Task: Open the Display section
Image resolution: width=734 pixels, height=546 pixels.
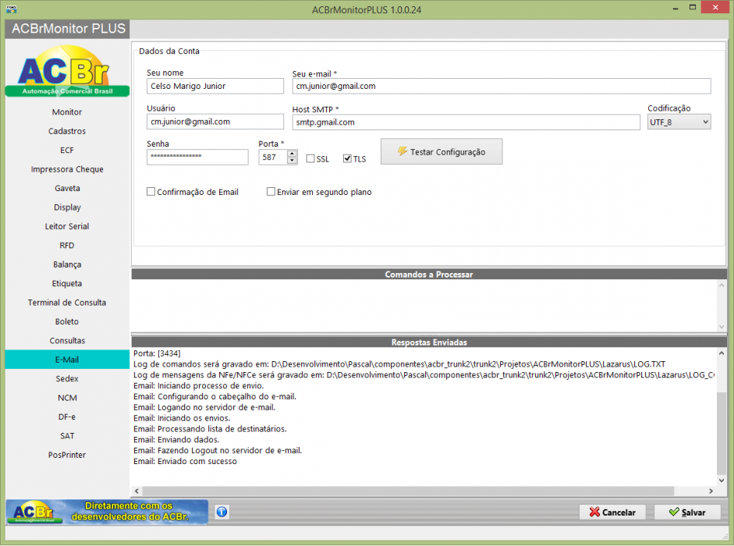Action: (x=67, y=207)
